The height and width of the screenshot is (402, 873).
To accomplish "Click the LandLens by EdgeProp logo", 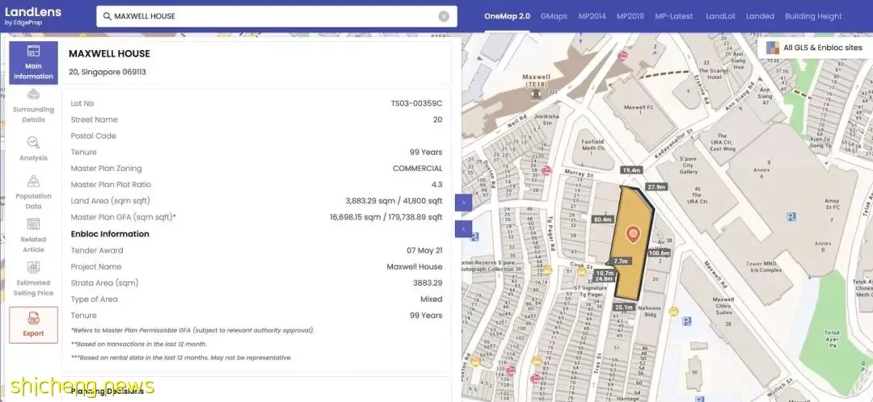I will coord(33,16).
